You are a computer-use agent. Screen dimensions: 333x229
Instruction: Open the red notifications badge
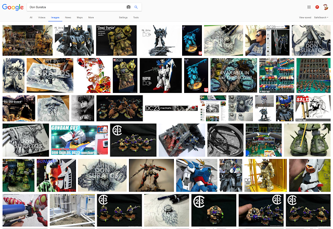[x=317, y=7]
